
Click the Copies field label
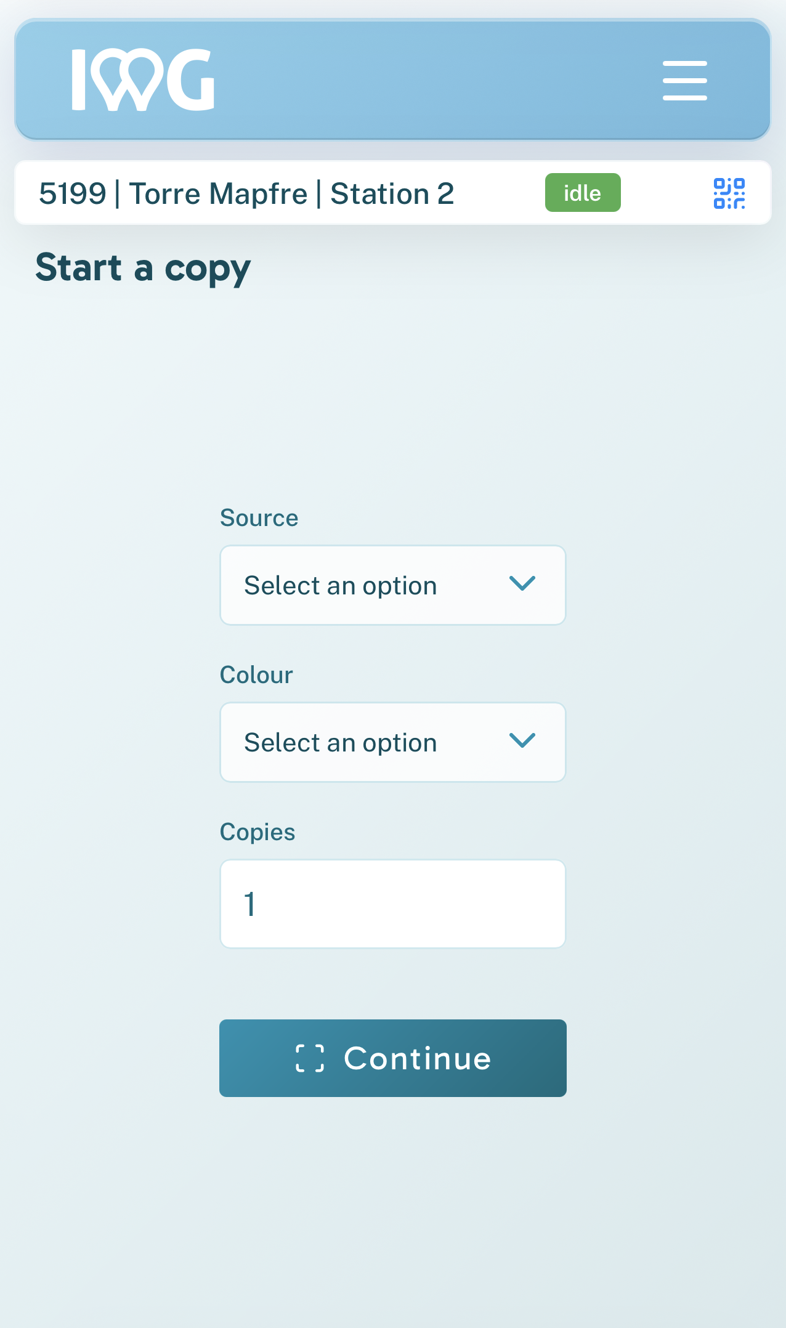[257, 832]
